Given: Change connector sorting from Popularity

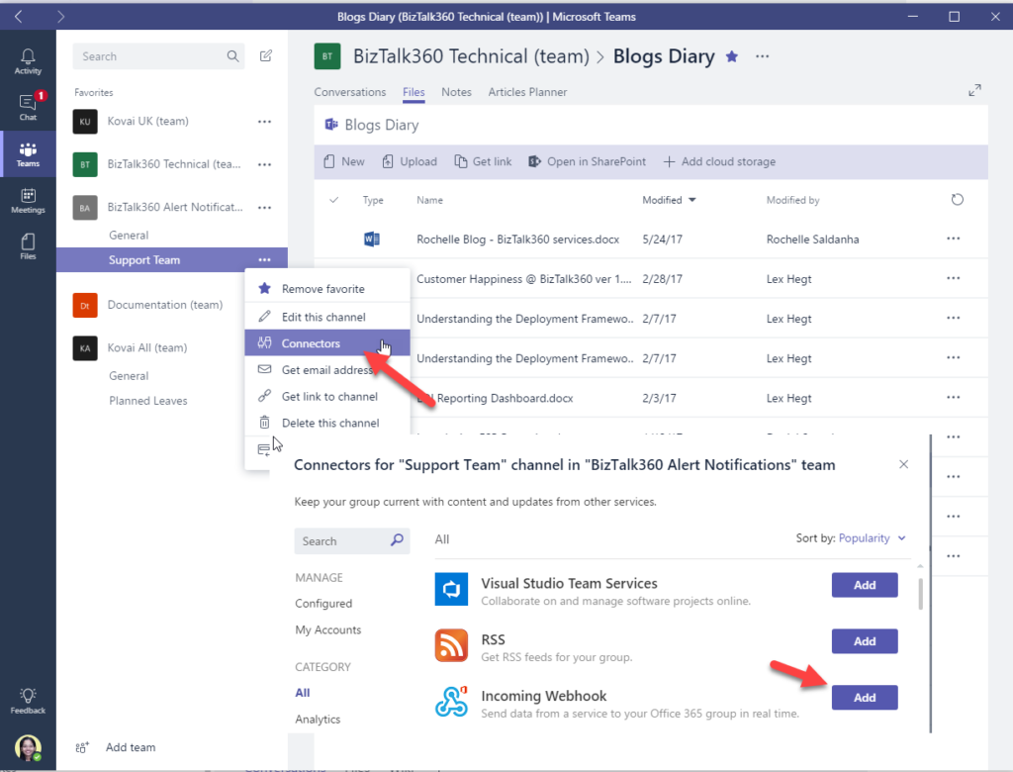Looking at the screenshot, I should tap(871, 537).
